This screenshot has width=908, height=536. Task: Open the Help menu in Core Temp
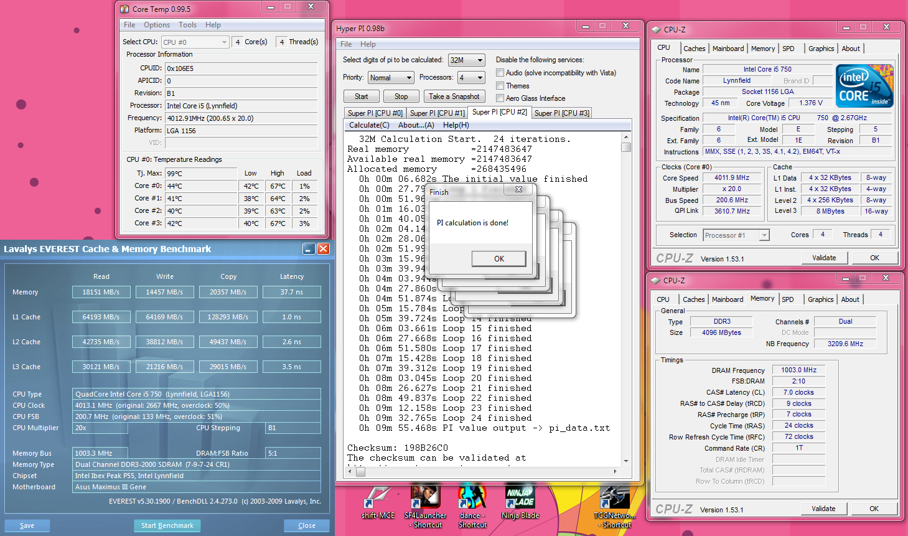[x=213, y=25]
